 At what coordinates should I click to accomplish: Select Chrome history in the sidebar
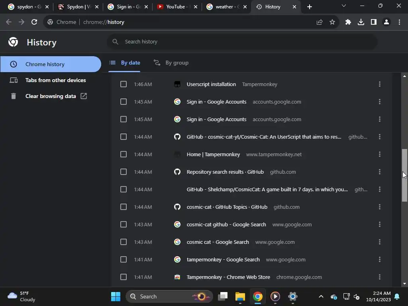point(51,64)
